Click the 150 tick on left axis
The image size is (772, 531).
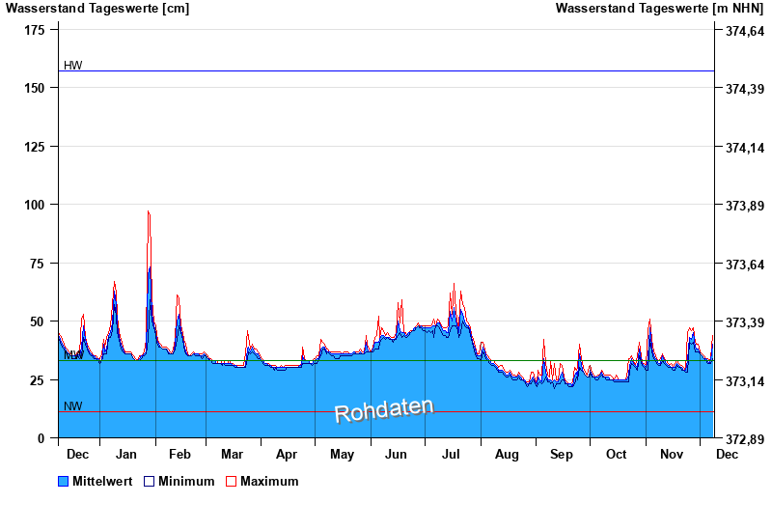pos(35,88)
